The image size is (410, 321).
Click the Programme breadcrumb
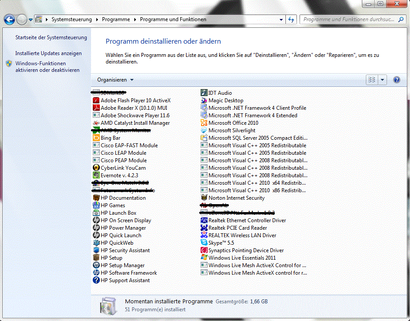point(116,19)
